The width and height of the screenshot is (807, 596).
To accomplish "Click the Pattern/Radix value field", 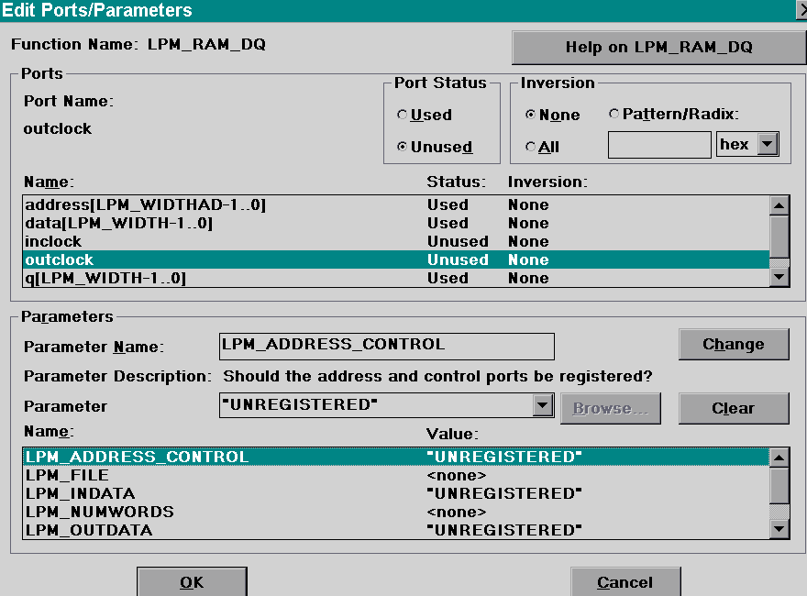I will [x=659, y=145].
